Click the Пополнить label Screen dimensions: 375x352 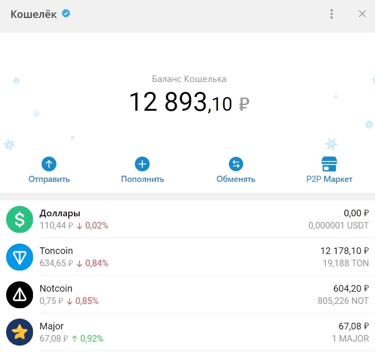[x=143, y=179]
